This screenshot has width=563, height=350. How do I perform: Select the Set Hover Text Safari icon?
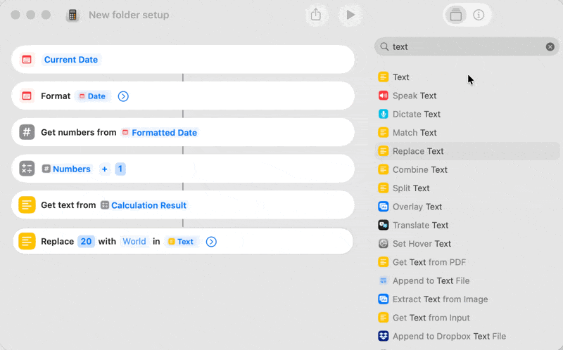tap(383, 243)
